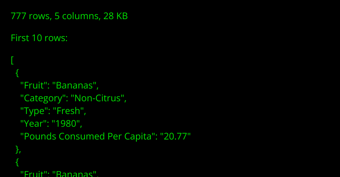
Task: Click the "First 10 rows:" heading
Action: (39, 38)
